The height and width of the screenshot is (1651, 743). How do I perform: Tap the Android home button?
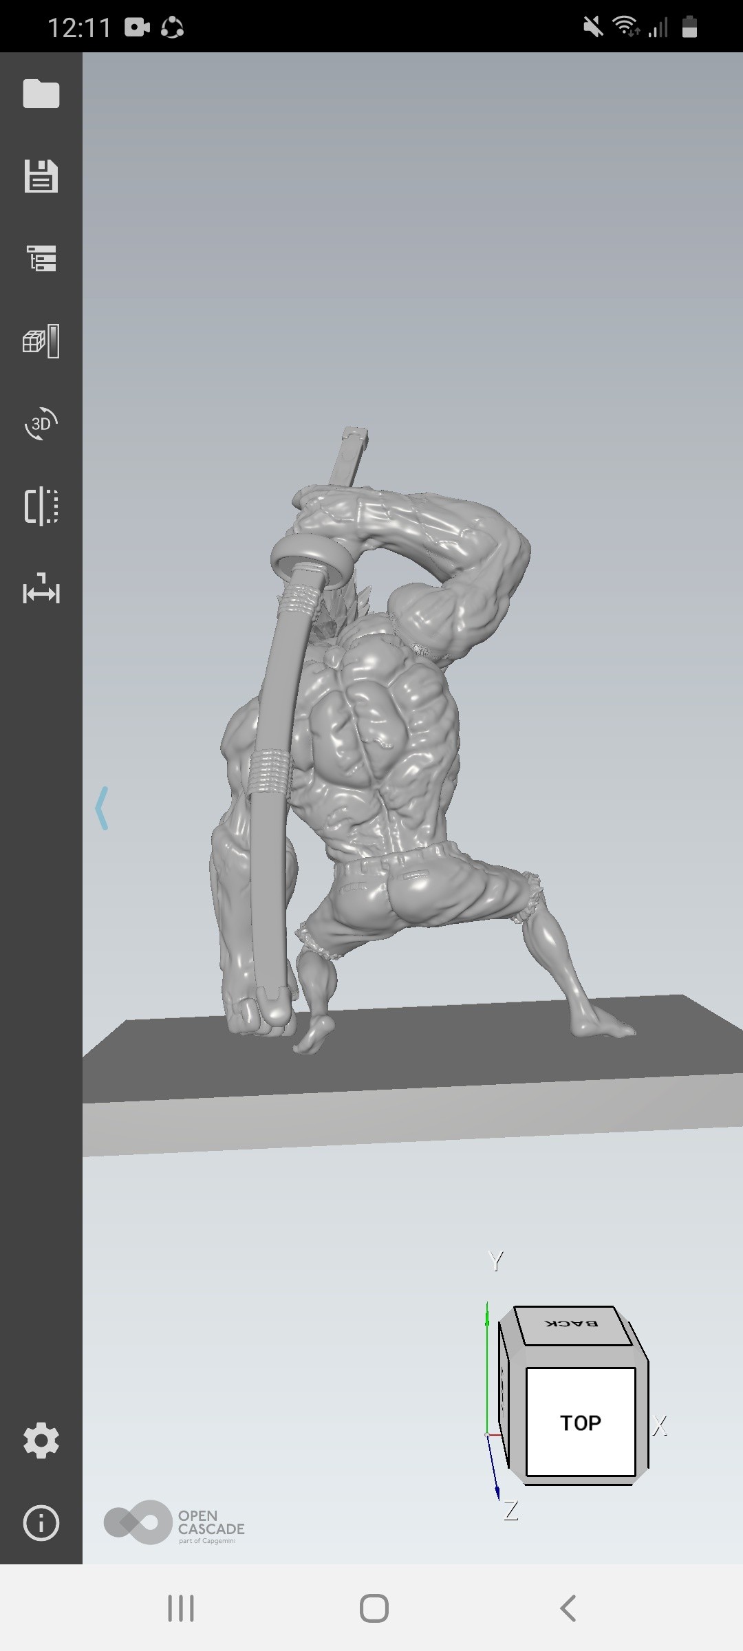point(374,1608)
